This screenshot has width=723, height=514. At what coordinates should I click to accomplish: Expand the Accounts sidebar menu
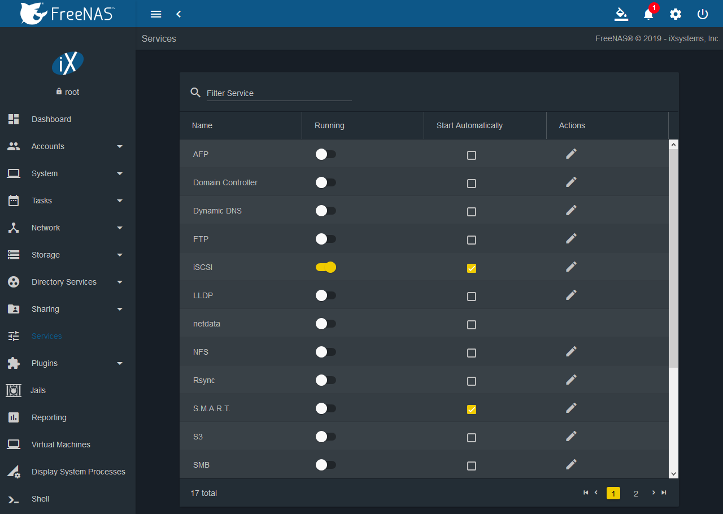click(x=68, y=146)
